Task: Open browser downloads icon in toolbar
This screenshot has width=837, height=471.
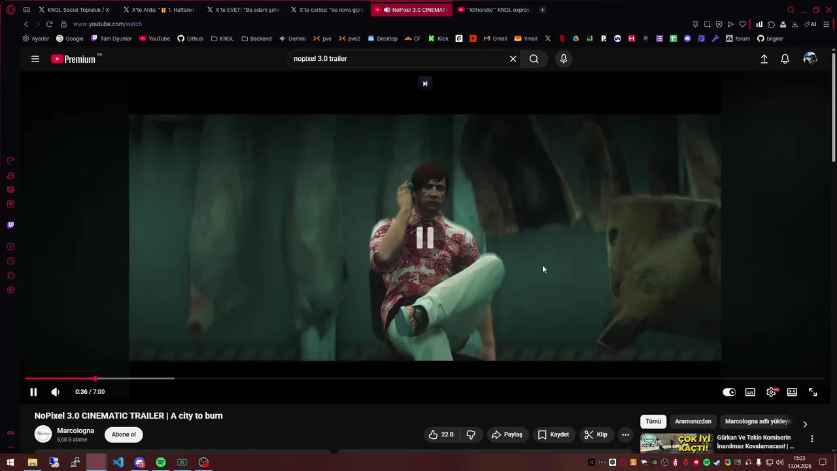Action: 794,24
